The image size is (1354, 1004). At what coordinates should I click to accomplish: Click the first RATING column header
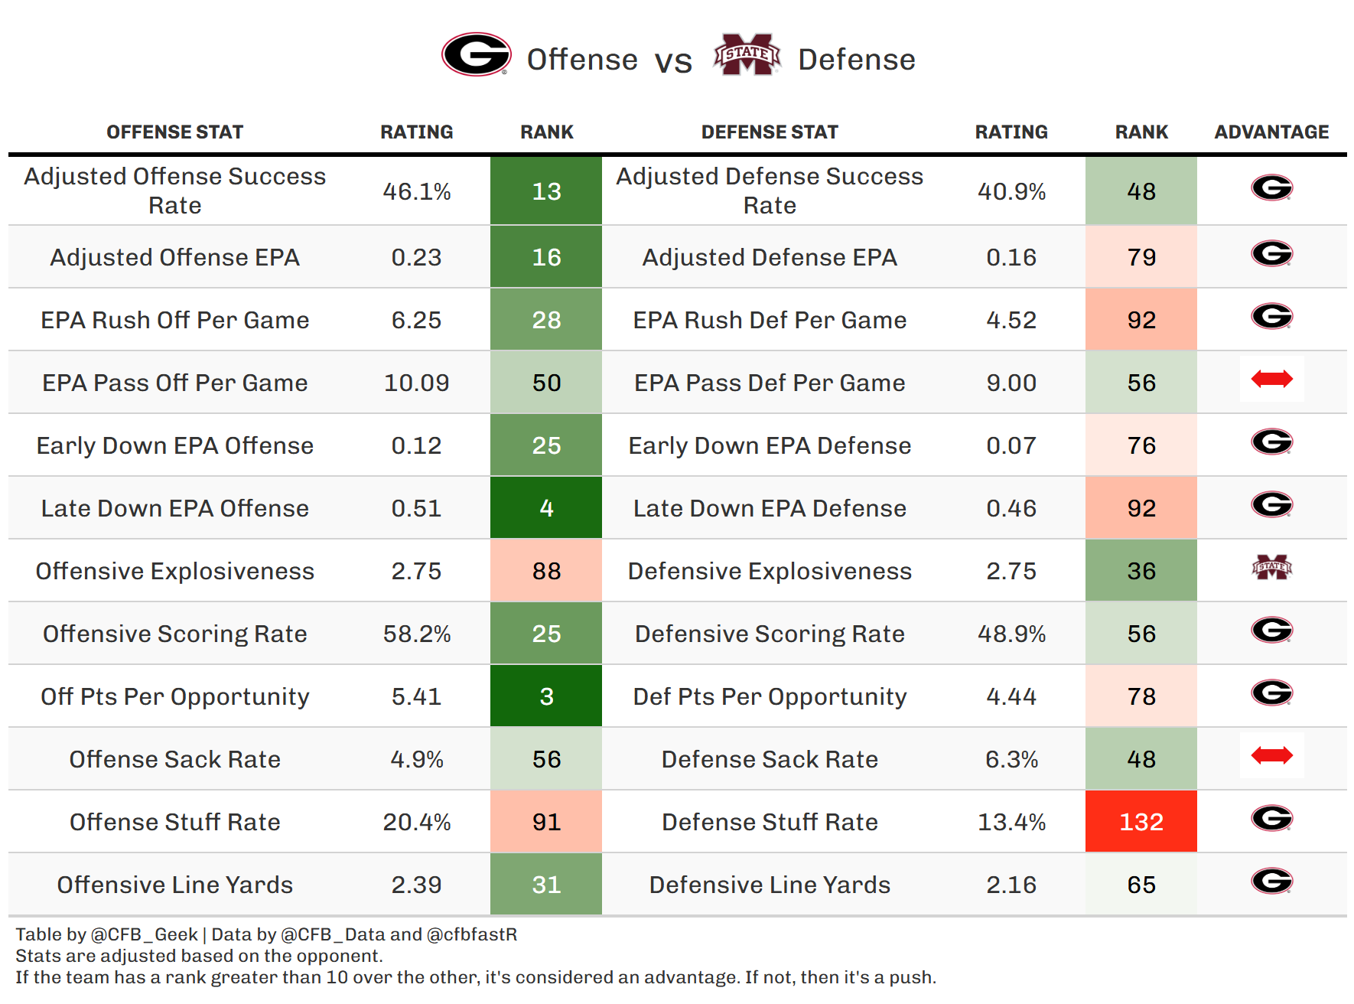[417, 132]
